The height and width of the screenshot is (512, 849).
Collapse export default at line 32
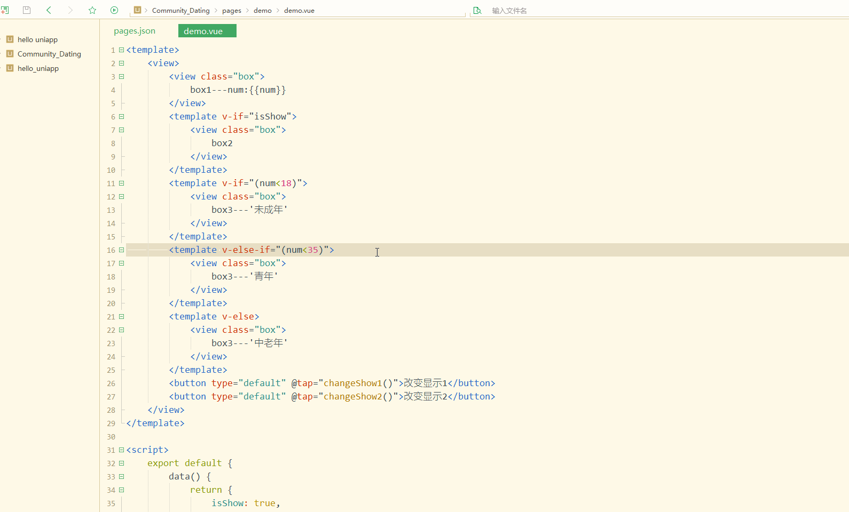click(121, 463)
